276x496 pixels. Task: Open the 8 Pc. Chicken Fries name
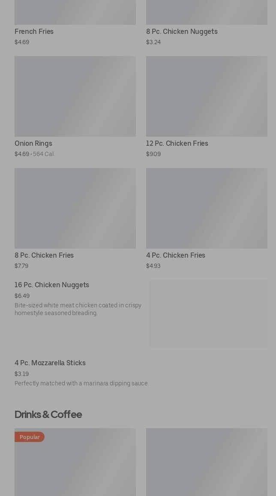[x=44, y=256]
